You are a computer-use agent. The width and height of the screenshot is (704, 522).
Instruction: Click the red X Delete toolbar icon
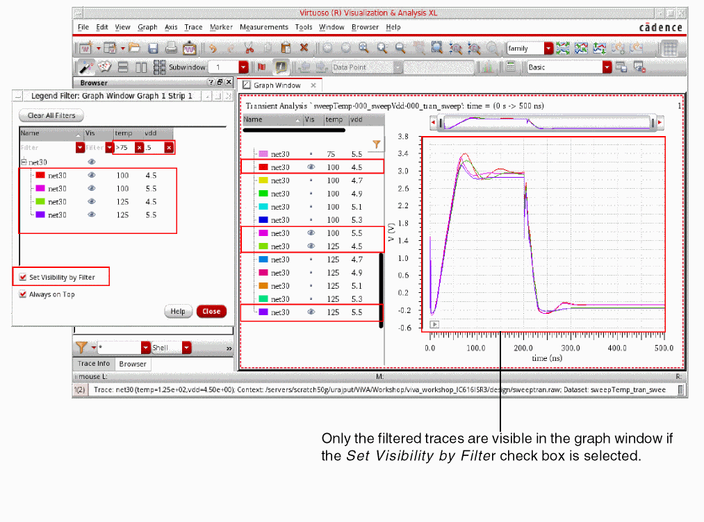click(304, 49)
